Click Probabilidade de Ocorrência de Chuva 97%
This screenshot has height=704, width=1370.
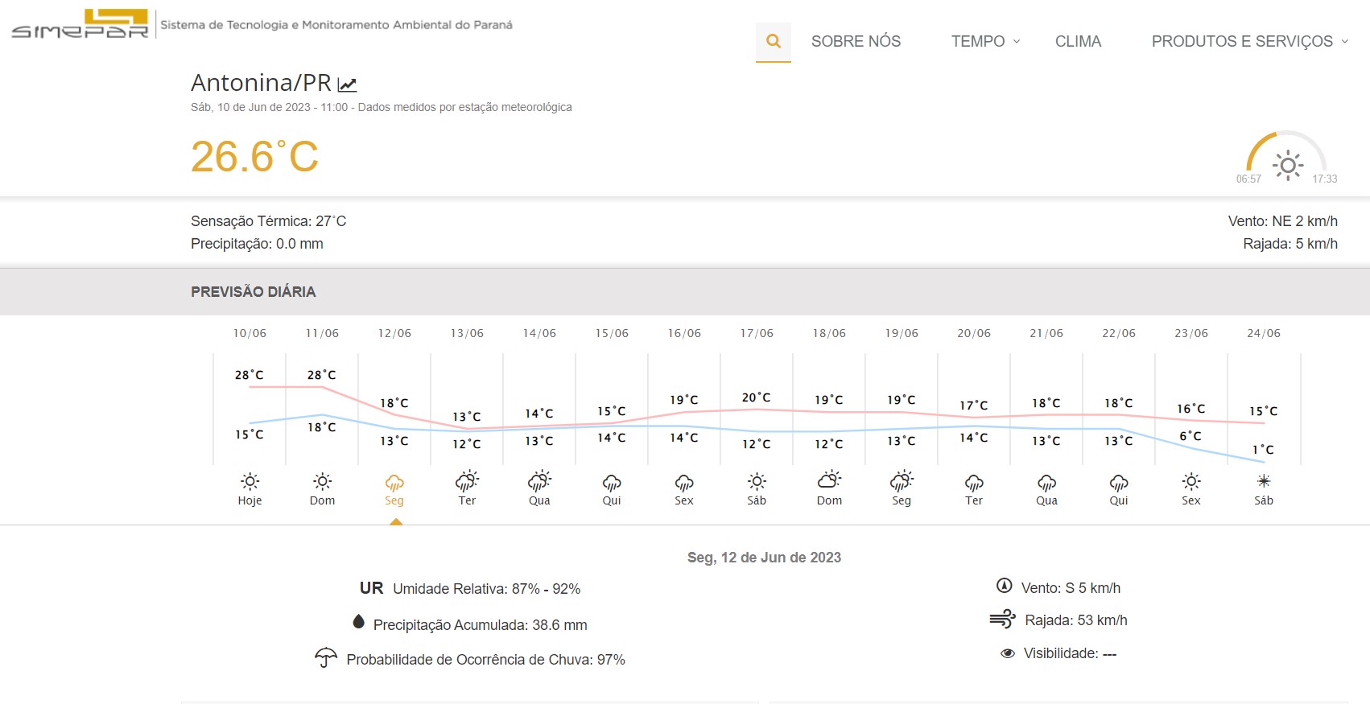[x=485, y=660]
